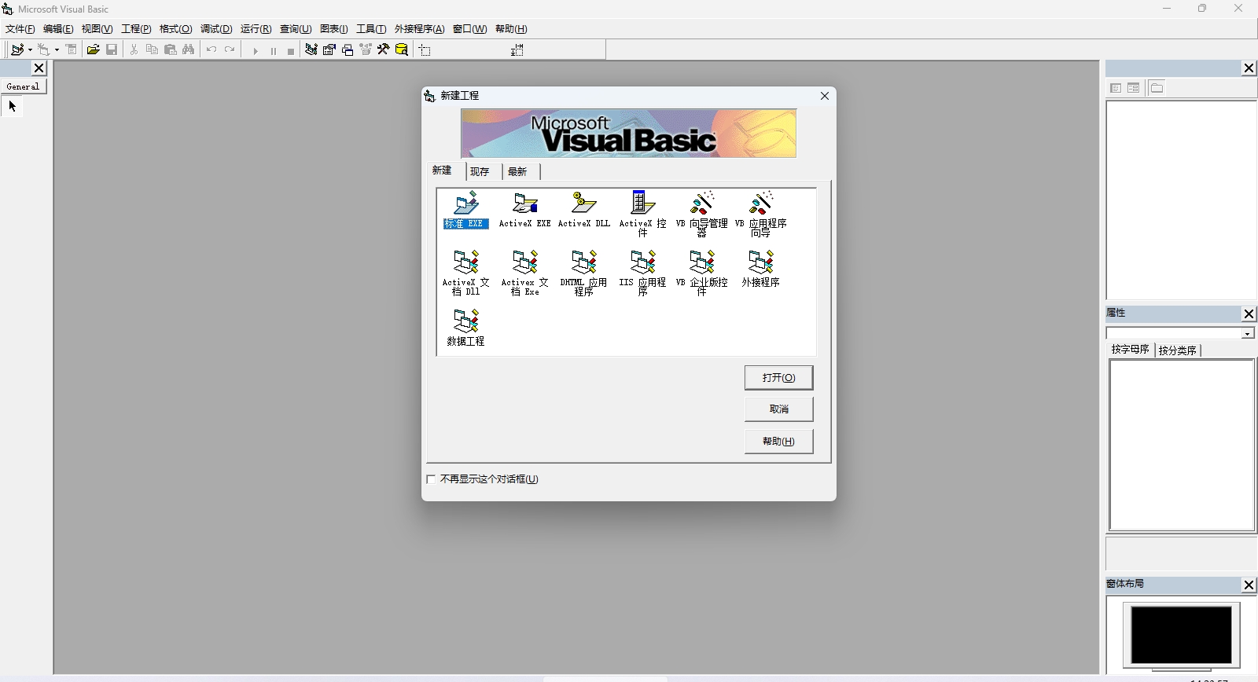Open the 工程(P) menu
1258x682 pixels.
point(136,29)
